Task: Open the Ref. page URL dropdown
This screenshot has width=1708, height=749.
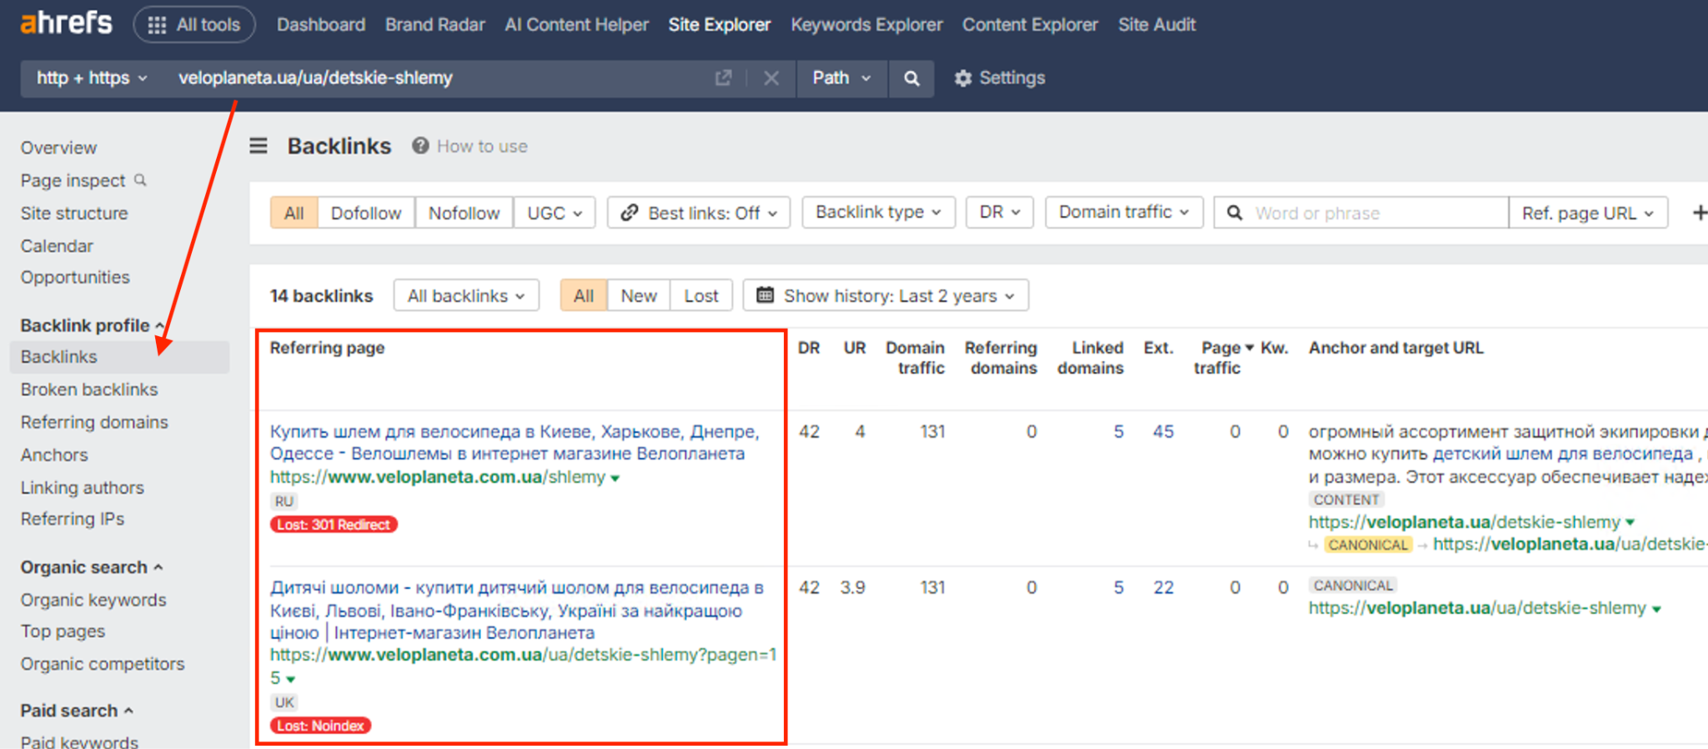Action: 1588,213
